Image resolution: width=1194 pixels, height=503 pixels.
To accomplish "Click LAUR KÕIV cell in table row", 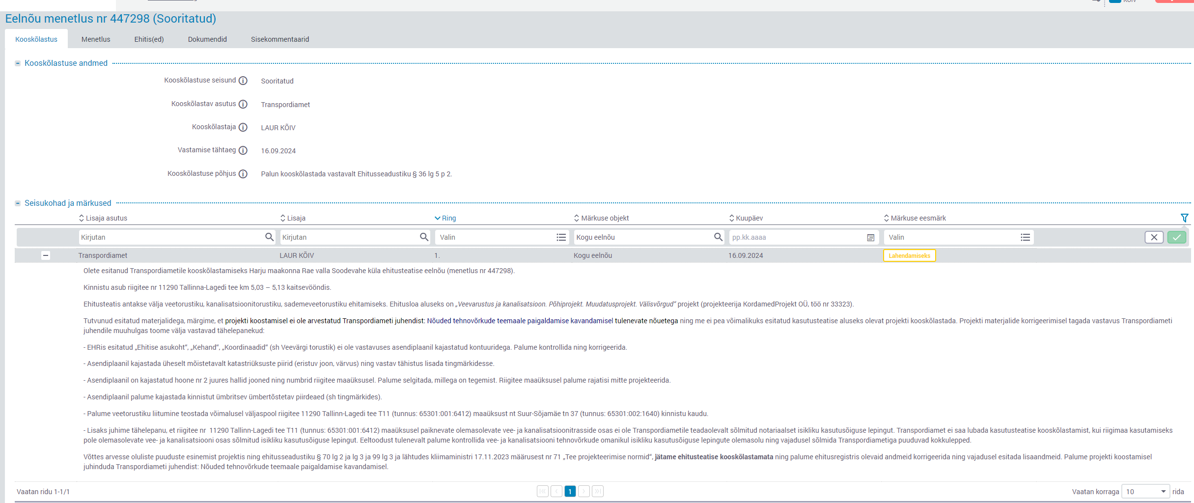I will pos(297,255).
